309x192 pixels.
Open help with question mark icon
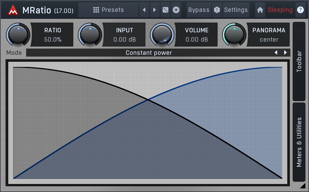300,10
